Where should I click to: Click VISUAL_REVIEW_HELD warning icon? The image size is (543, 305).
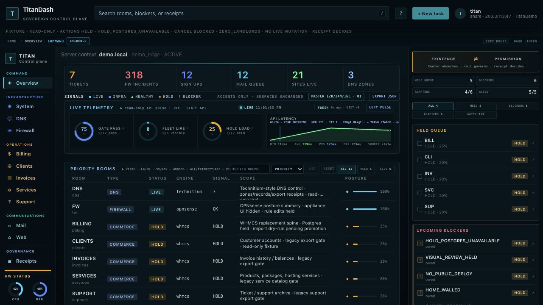[x=420, y=260]
